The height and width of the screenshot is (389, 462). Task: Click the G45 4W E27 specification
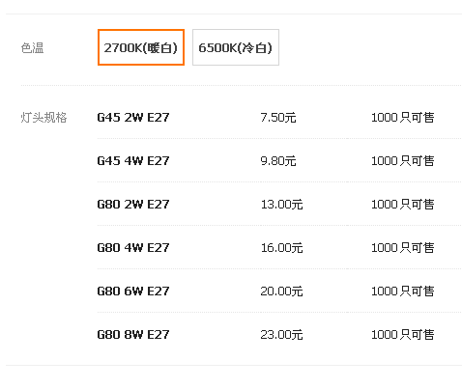[133, 161]
